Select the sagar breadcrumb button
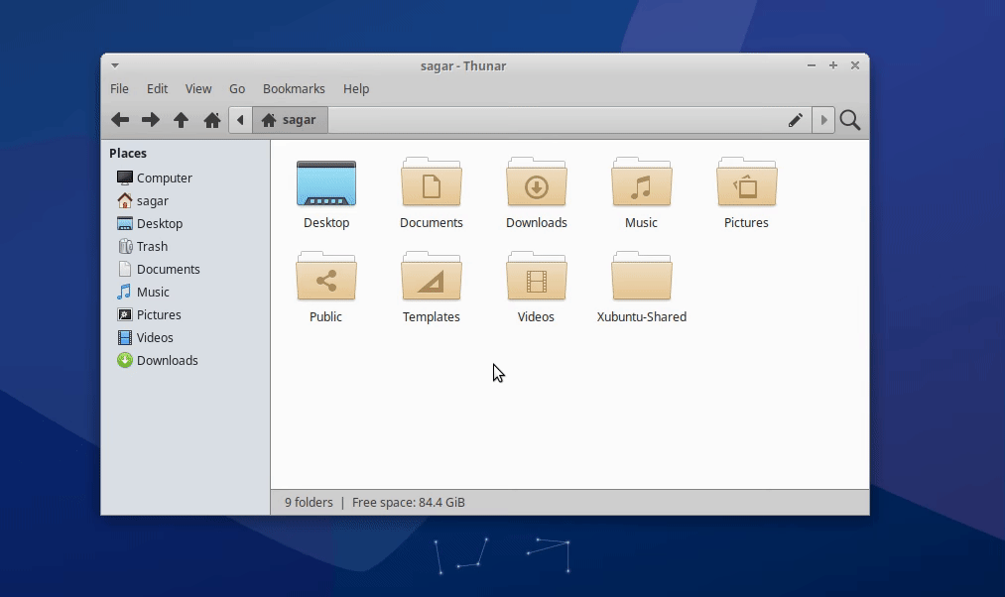The image size is (1005, 597). click(290, 119)
